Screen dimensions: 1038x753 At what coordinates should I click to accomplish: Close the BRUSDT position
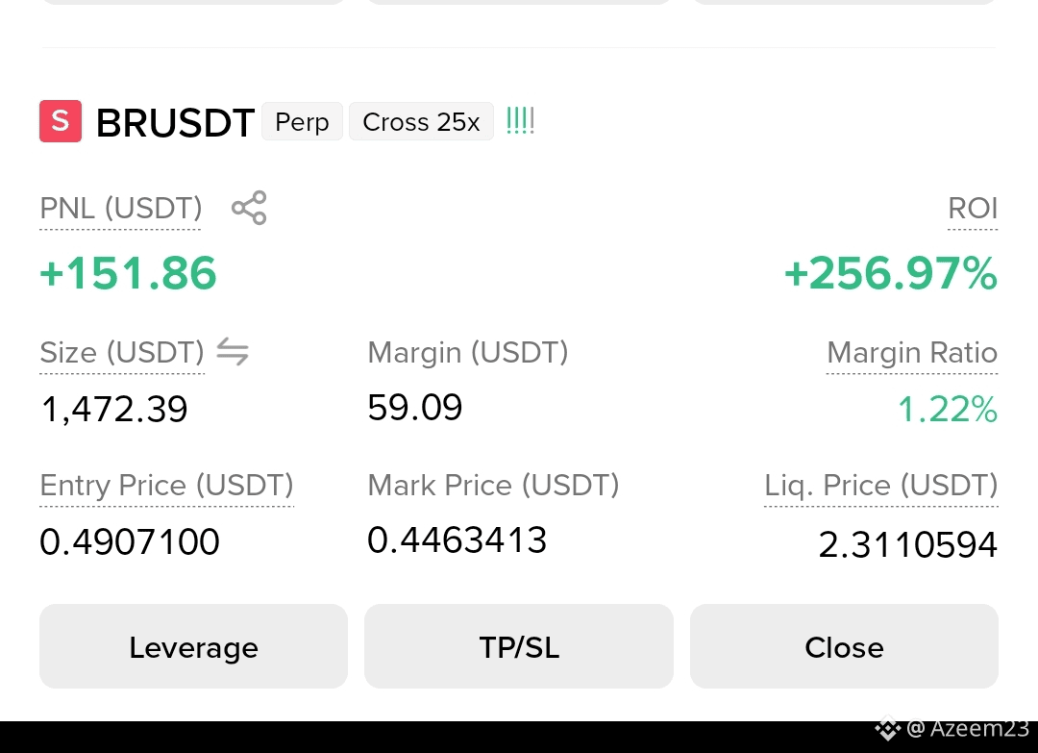pos(844,646)
